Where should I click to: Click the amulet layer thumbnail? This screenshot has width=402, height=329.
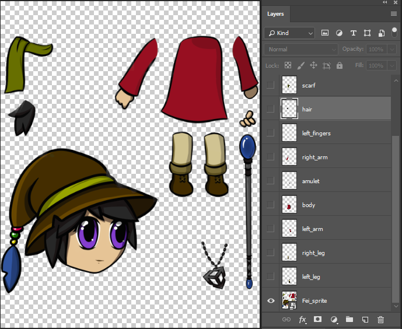click(x=289, y=181)
